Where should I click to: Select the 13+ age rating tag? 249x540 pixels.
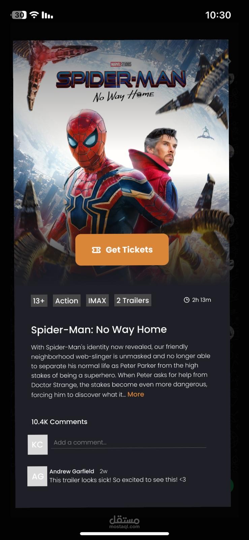39,300
